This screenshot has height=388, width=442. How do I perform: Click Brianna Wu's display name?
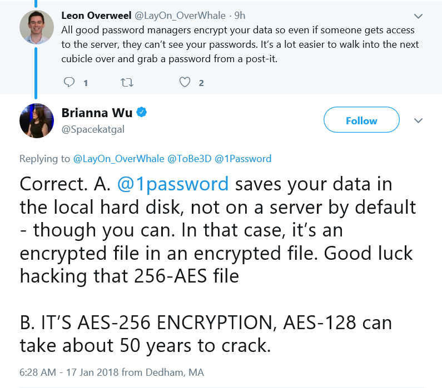(97, 113)
